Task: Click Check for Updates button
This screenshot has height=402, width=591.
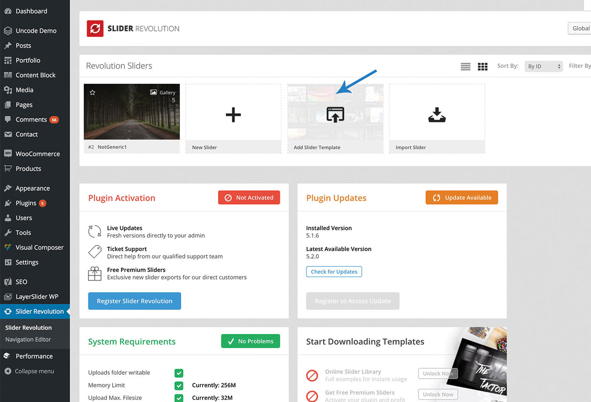Action: 334,272
